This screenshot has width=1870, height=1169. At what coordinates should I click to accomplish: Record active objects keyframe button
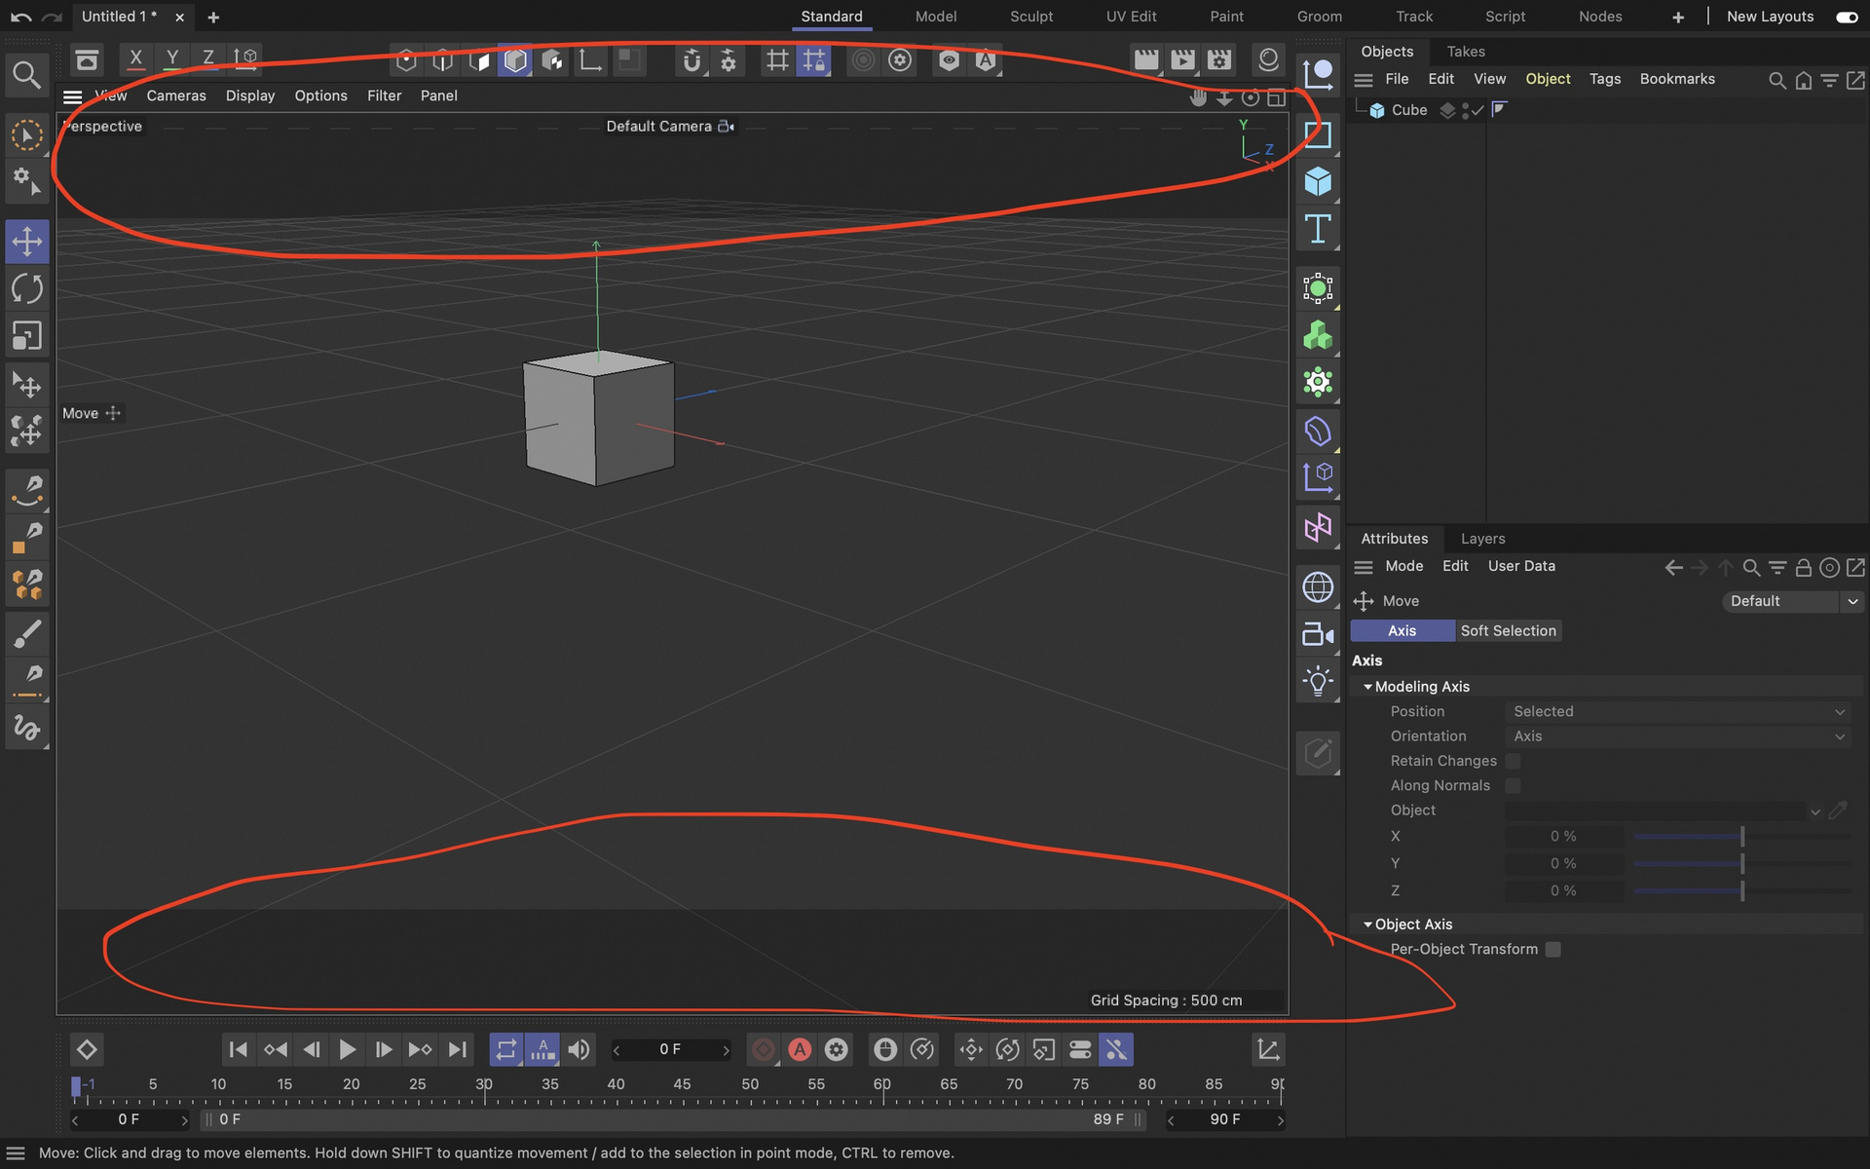coord(764,1049)
